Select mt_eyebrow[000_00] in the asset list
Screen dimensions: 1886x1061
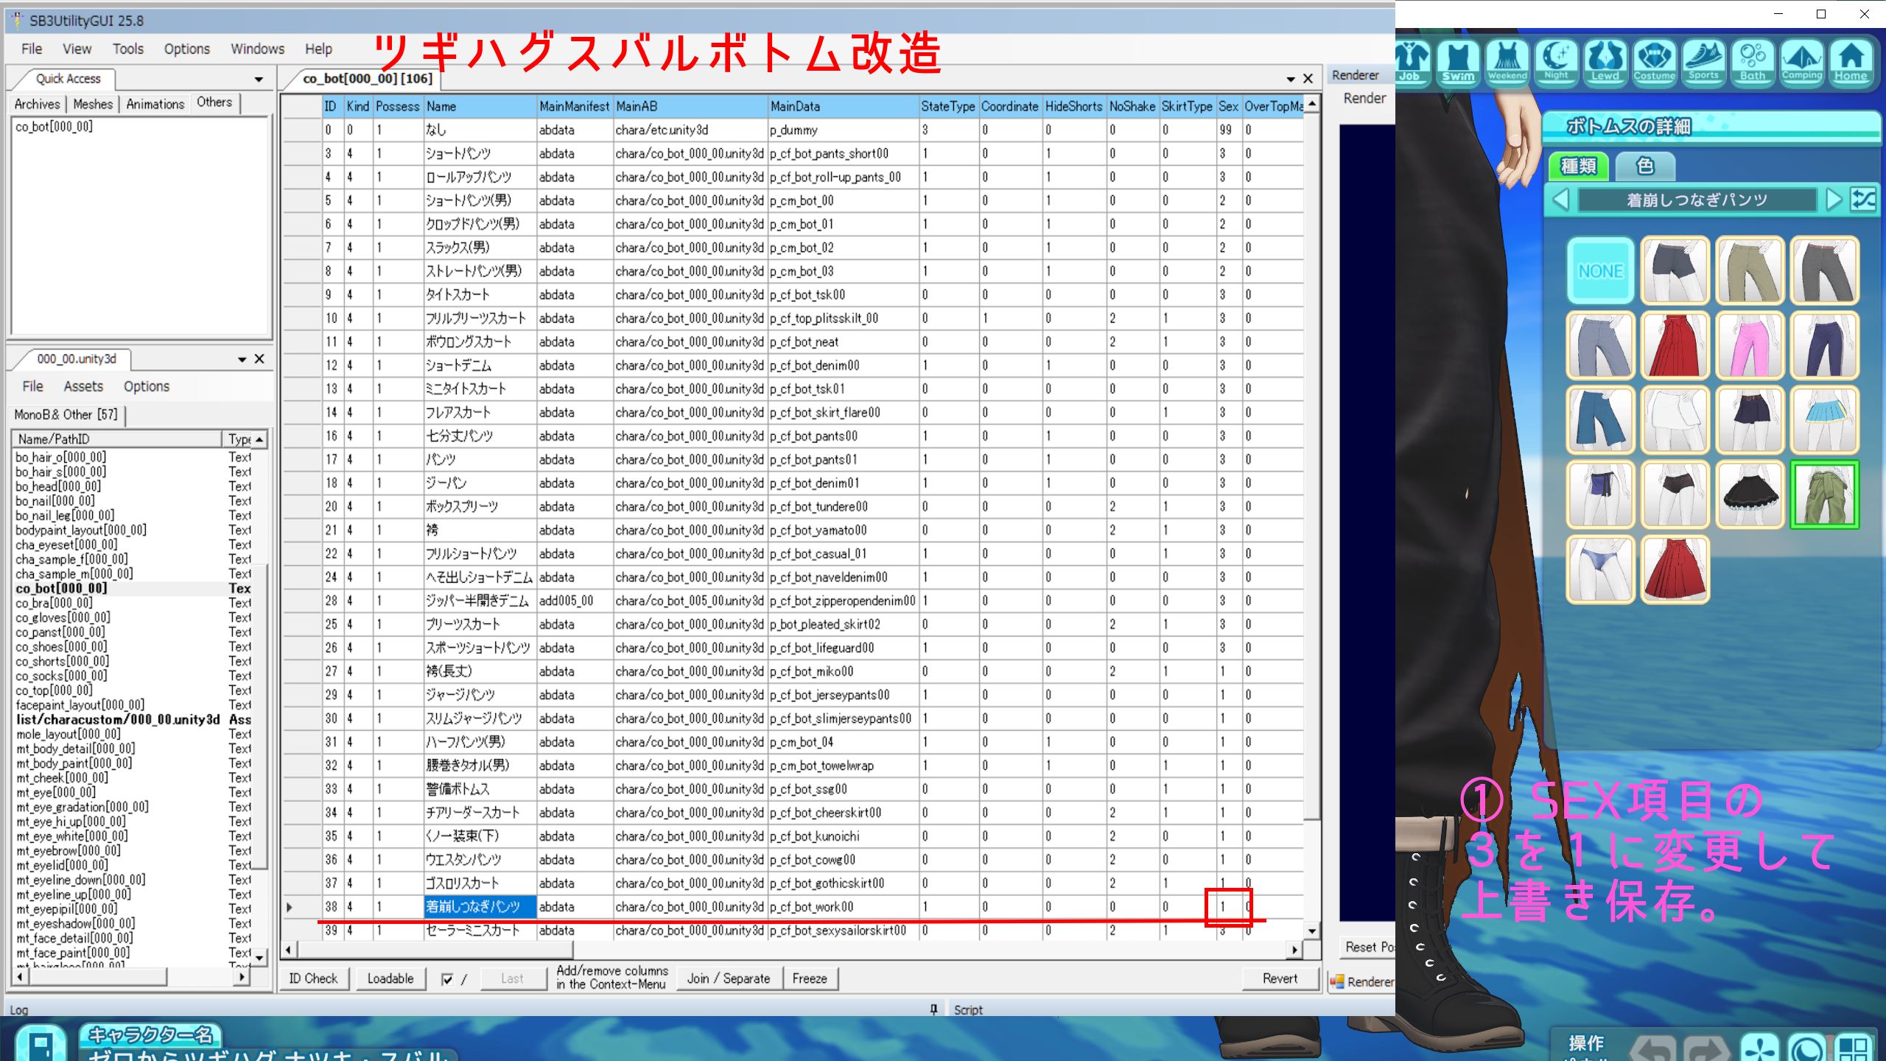(68, 851)
